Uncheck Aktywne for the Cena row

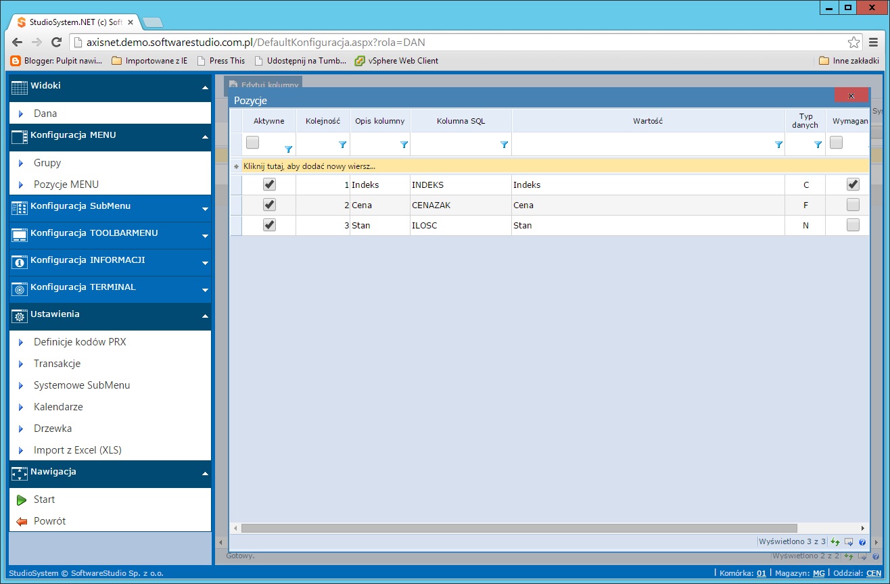click(x=270, y=205)
